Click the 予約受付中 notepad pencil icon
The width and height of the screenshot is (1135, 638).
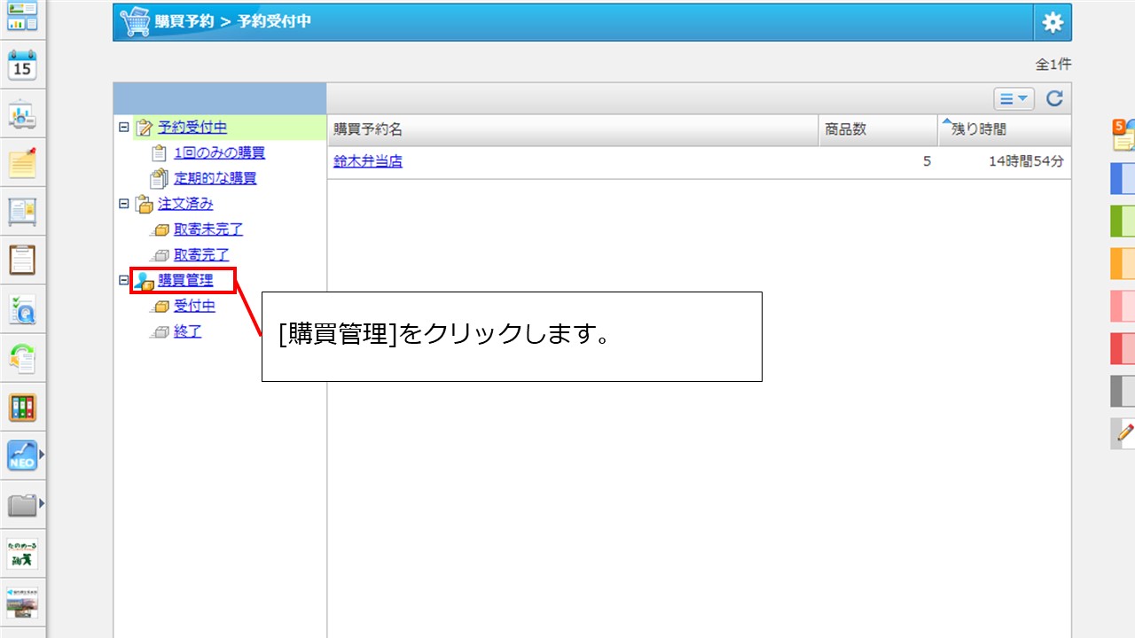[145, 128]
